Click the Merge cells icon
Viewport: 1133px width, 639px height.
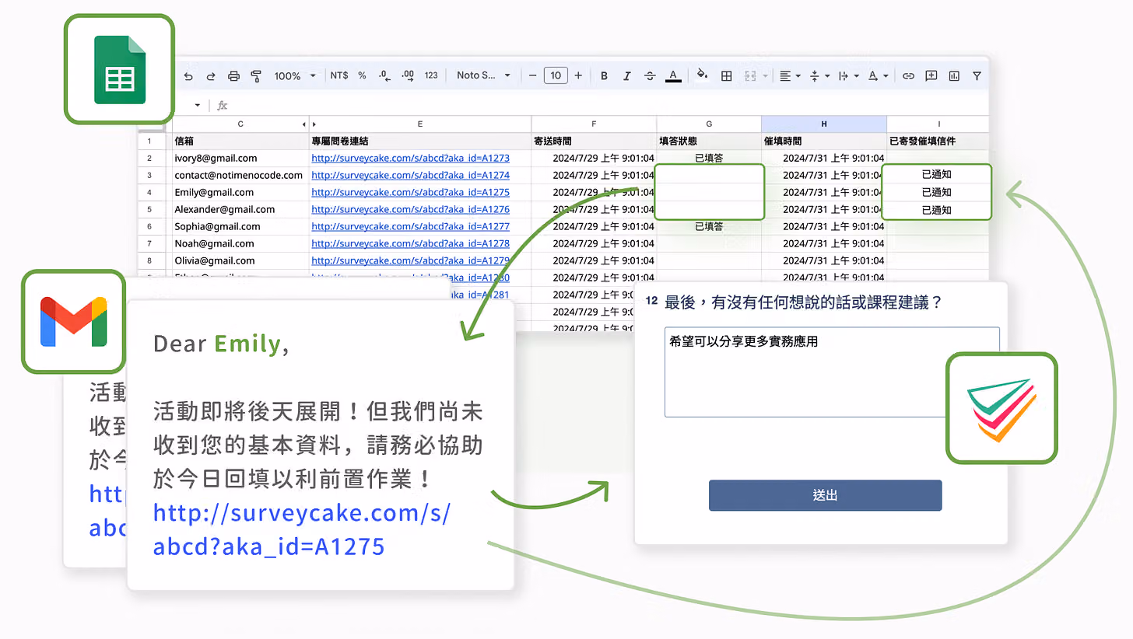pyautogui.click(x=750, y=76)
